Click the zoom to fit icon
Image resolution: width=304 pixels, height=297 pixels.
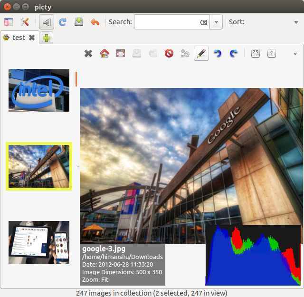256,53
